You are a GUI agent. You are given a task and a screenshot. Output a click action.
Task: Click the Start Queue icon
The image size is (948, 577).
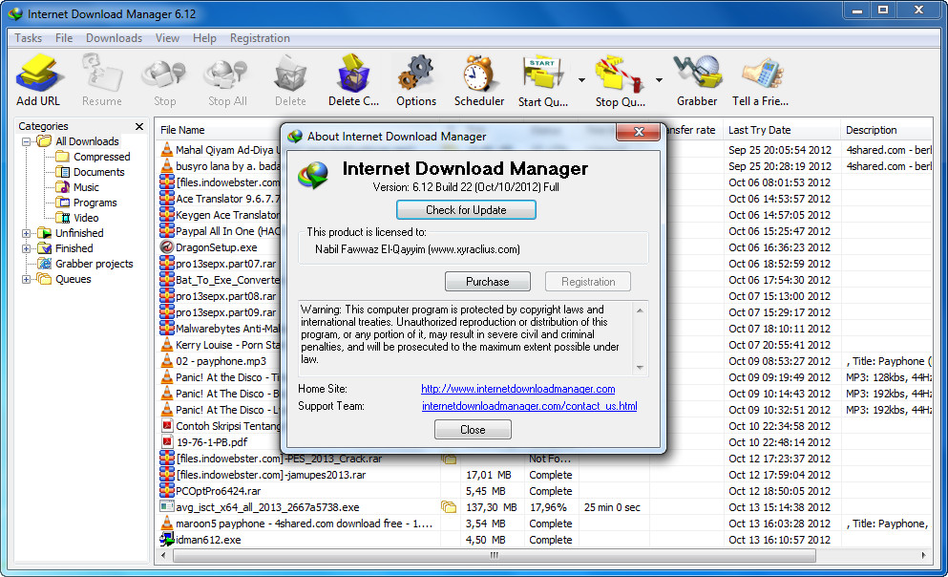click(x=542, y=76)
